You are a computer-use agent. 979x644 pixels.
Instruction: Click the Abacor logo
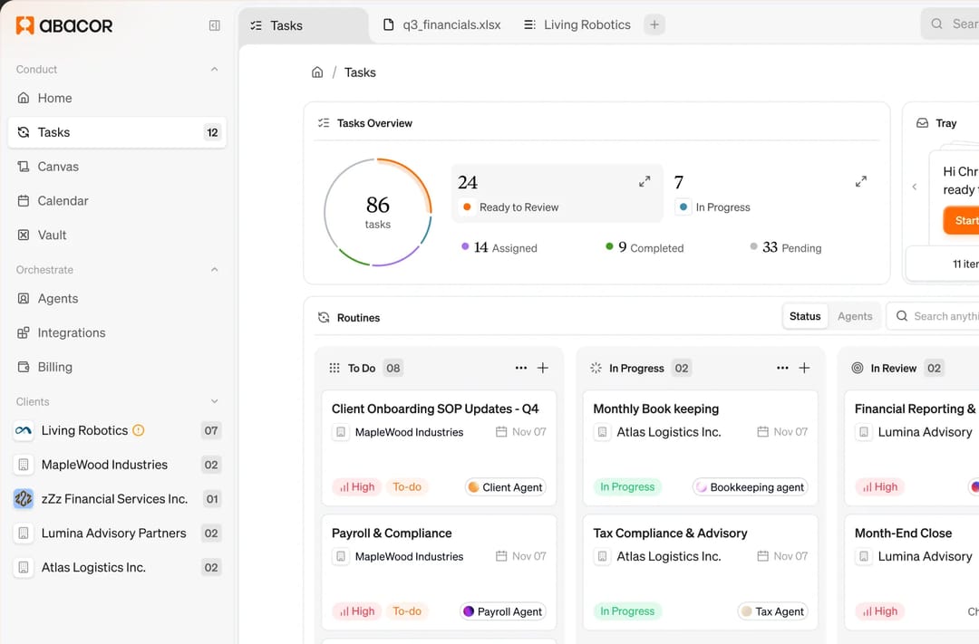click(64, 25)
